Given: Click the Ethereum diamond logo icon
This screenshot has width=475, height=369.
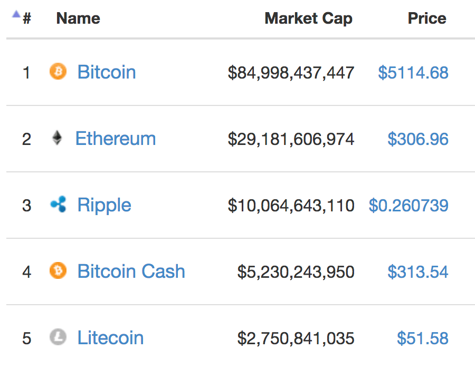Looking at the screenshot, I should pos(57,138).
